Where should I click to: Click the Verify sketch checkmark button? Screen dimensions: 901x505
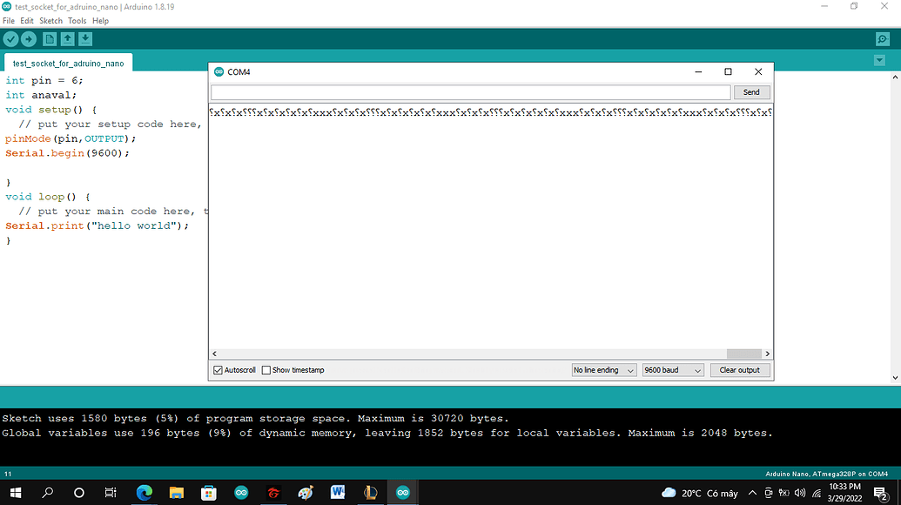point(11,39)
